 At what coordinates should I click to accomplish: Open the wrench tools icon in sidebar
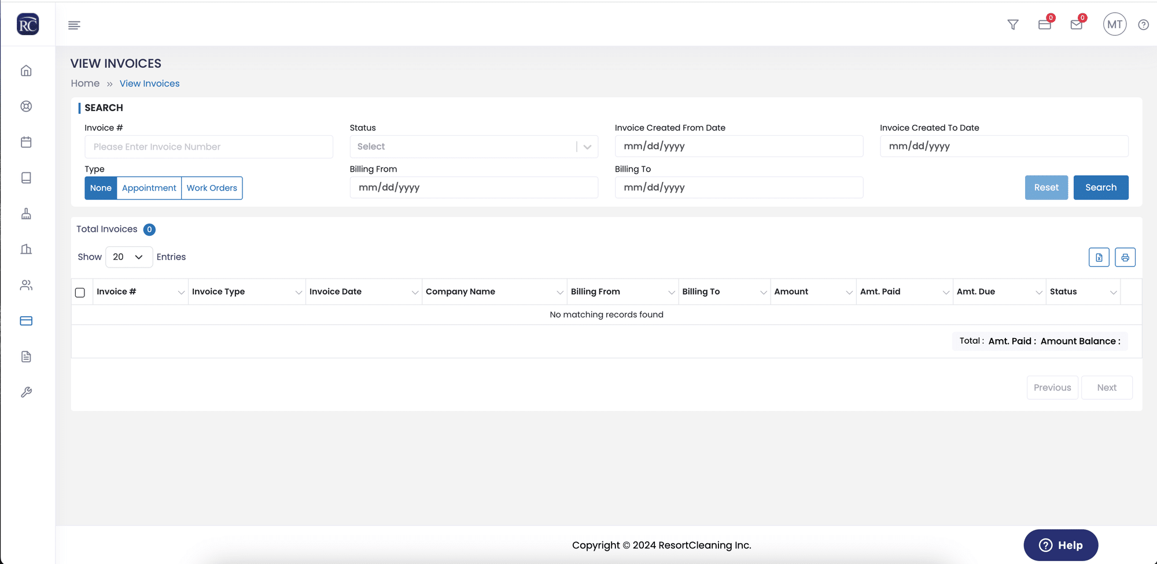click(x=26, y=392)
